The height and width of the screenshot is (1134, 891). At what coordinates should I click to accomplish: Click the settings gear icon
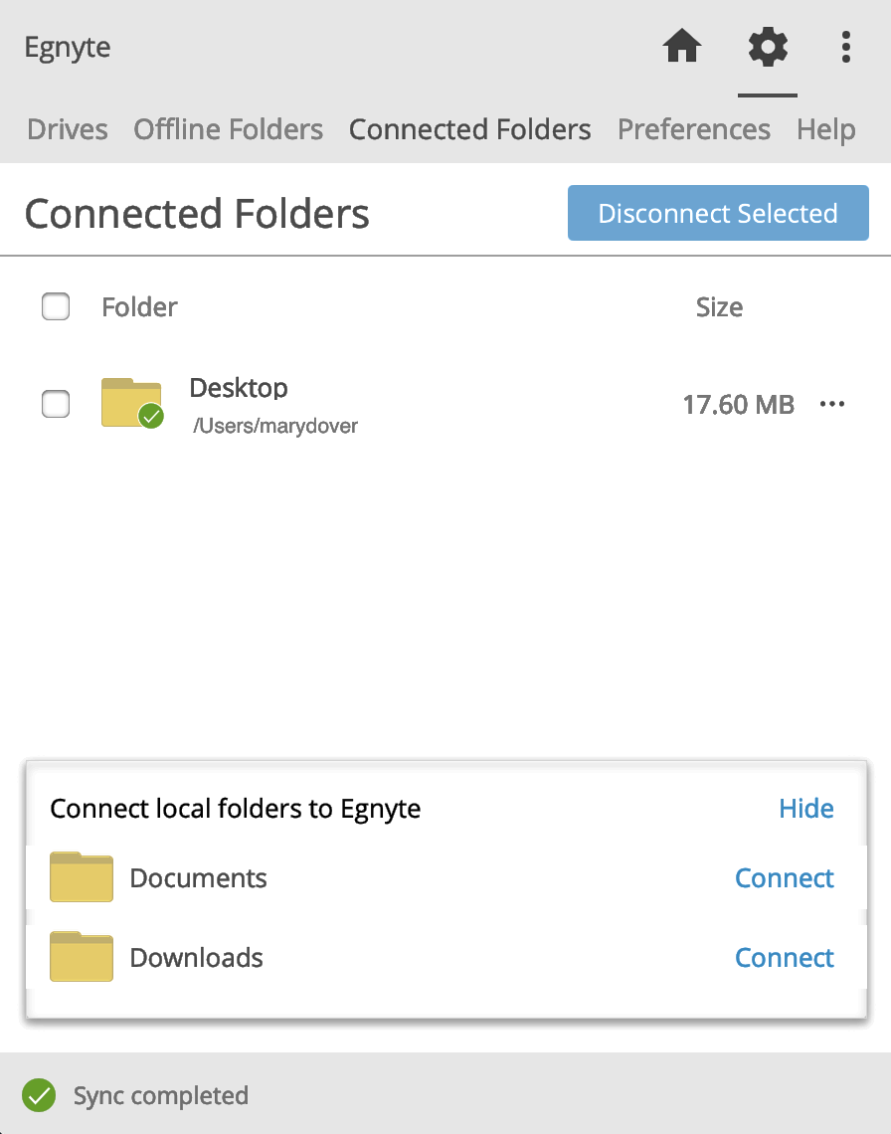[768, 47]
